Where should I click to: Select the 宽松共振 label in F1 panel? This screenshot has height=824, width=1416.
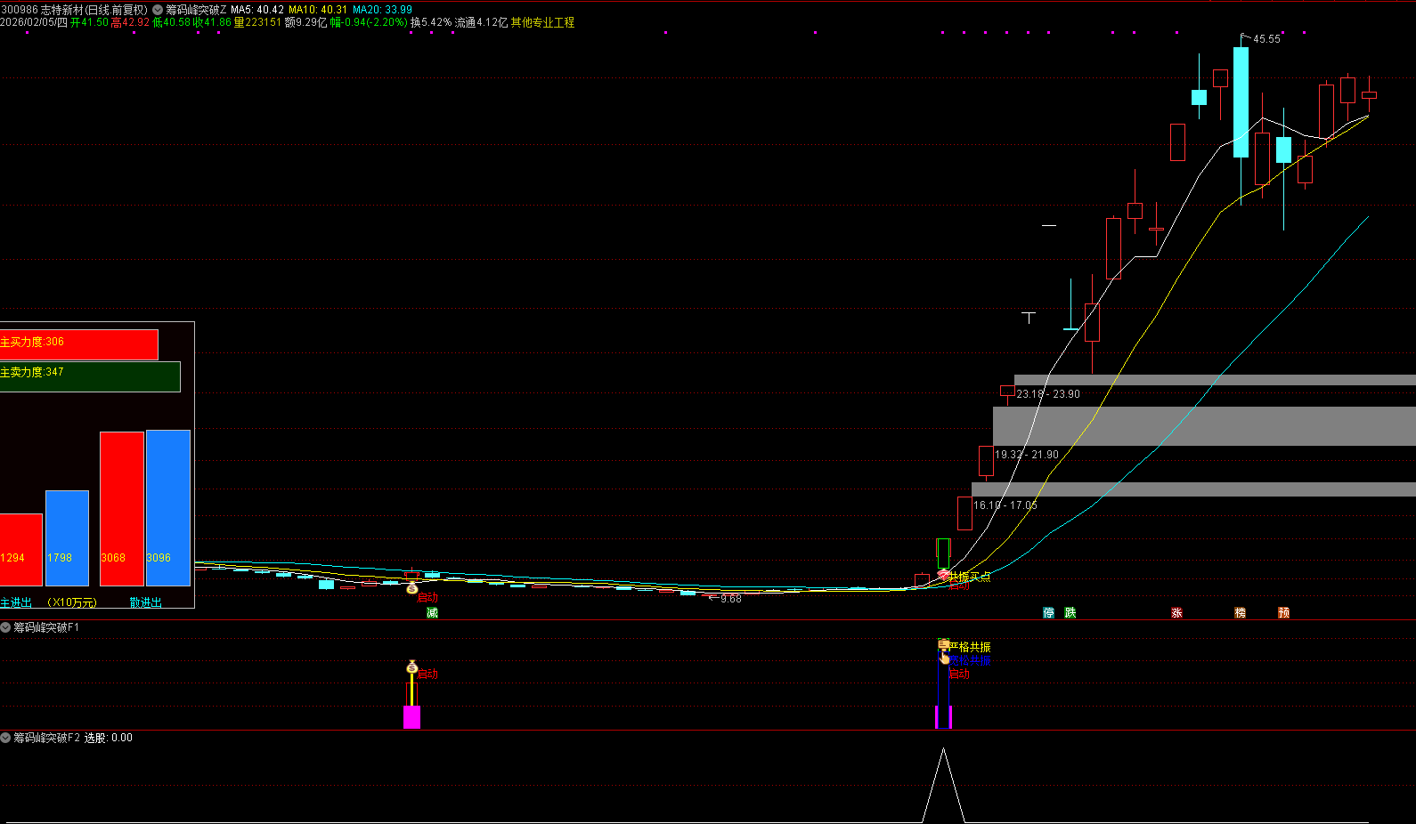(x=970, y=660)
